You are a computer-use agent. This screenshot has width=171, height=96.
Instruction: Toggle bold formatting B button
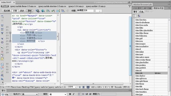pos(70,94)
